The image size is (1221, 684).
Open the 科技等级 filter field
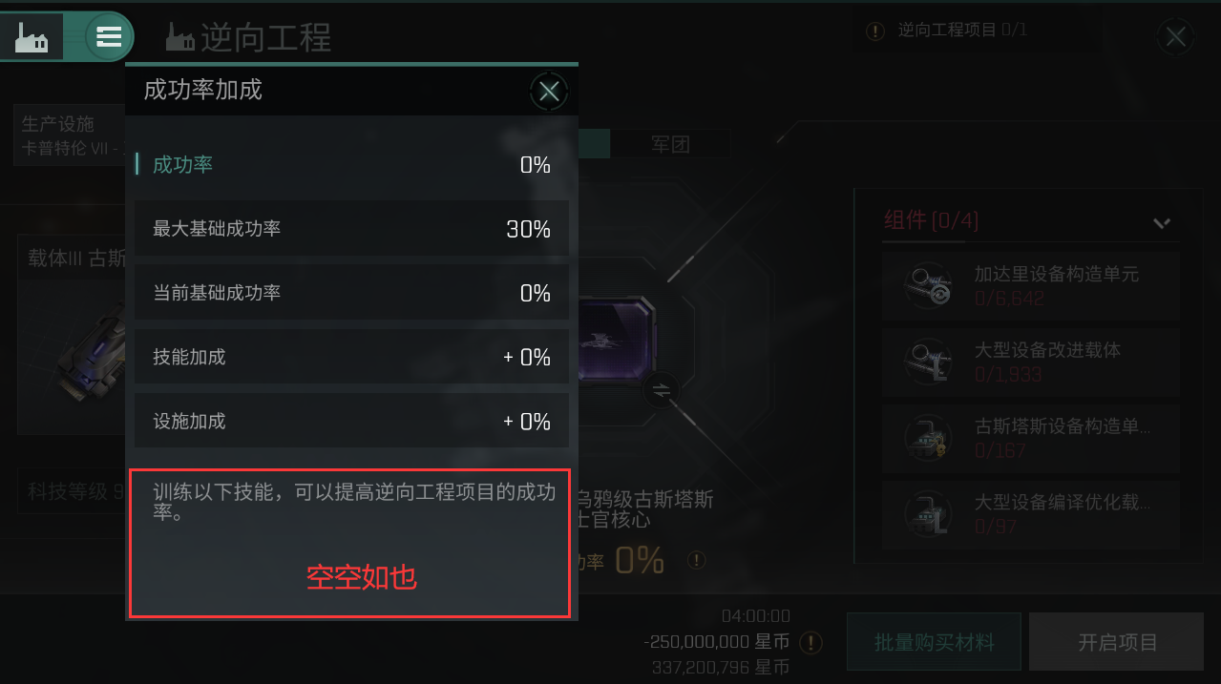coord(72,491)
